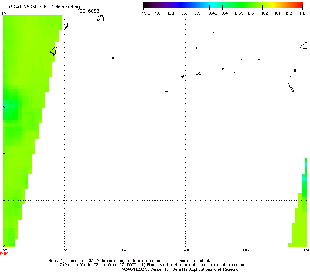The height and width of the screenshot is (272, 310).
Task: Click the longitude label 138
Action: tap(64, 250)
